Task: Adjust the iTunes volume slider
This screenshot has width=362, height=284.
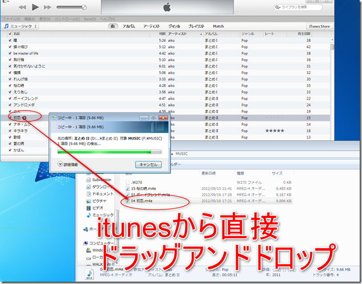Action: tap(72, 7)
